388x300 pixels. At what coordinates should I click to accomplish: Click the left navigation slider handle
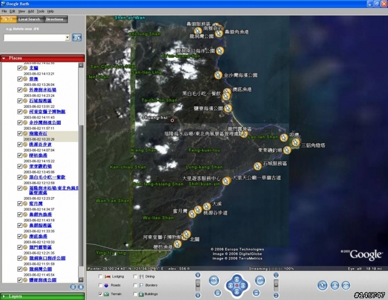(x=198, y=284)
